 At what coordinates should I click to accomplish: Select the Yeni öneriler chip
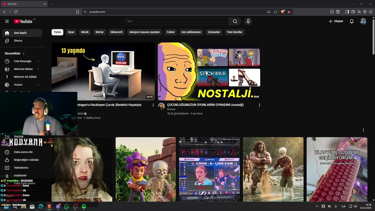coord(235,32)
